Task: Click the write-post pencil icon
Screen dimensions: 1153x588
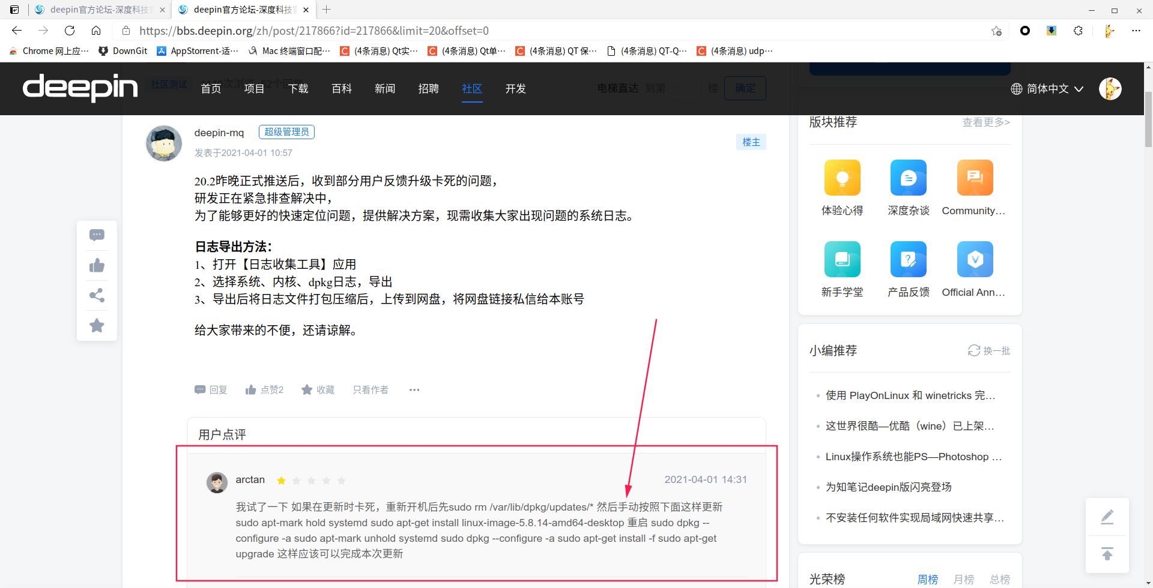Action: point(1107,517)
